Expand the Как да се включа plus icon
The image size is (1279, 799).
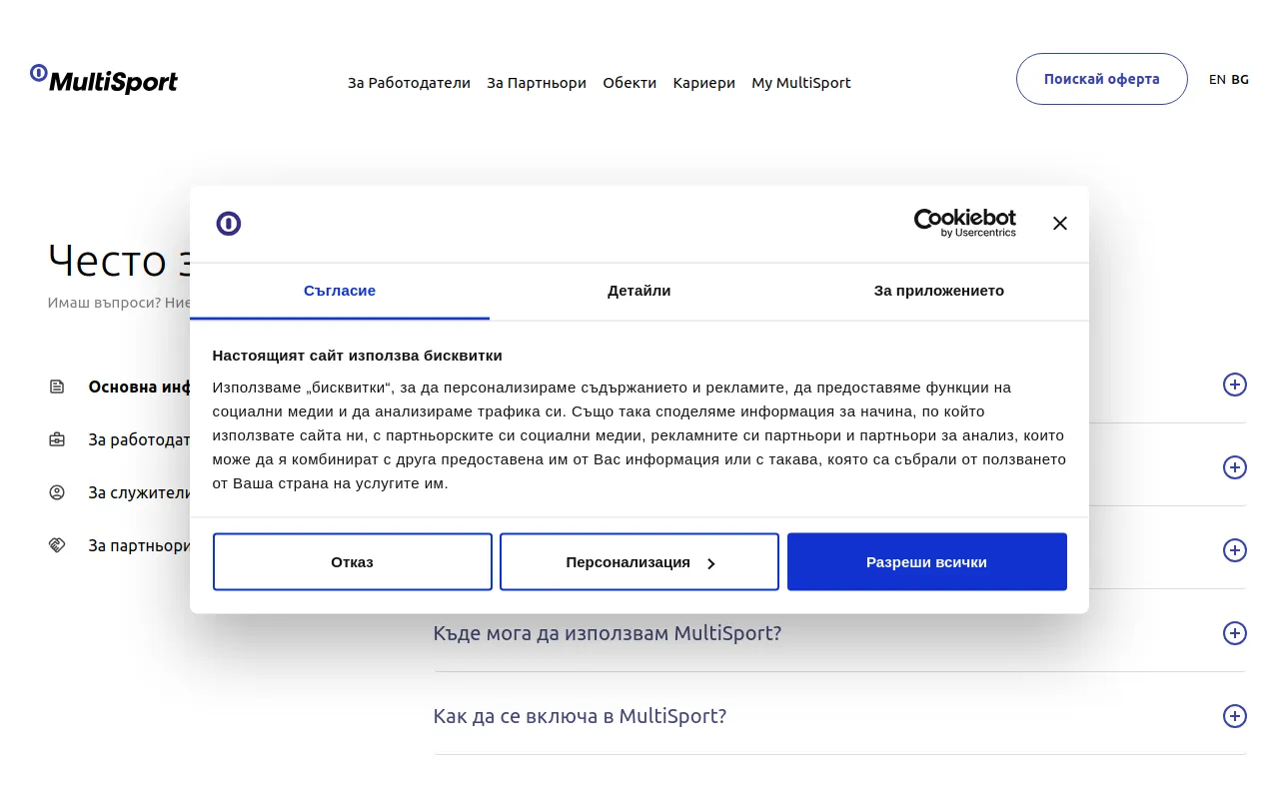(x=1235, y=716)
